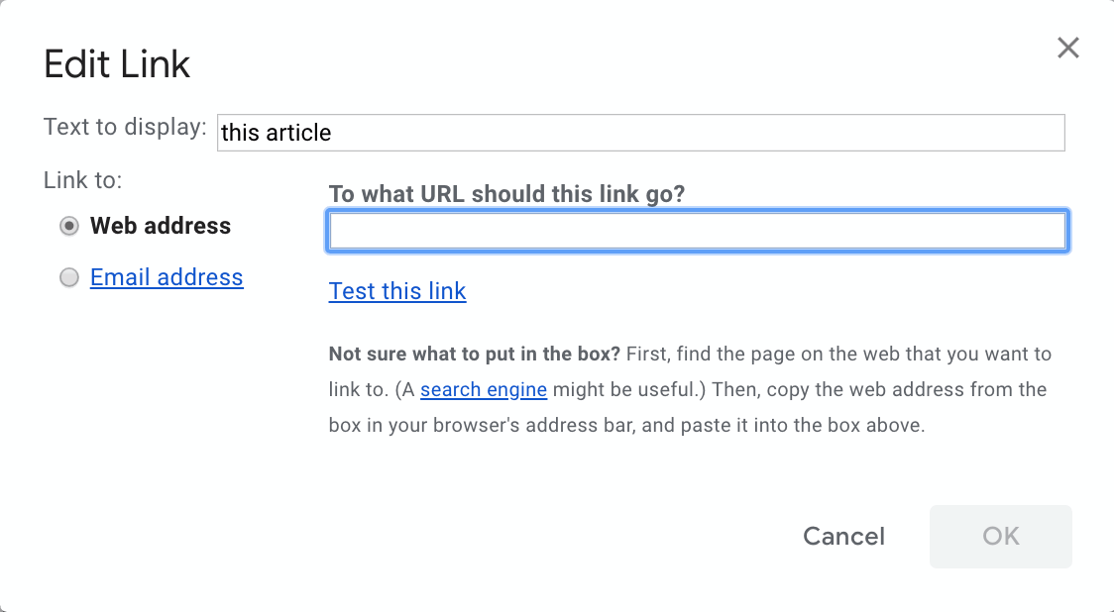1114x612 pixels.
Task: Focus the Text to display field
Action: pyautogui.click(x=641, y=132)
